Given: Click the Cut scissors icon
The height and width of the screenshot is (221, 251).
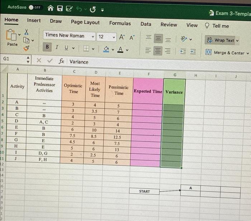Looking at the screenshot, I should pyautogui.click(x=27, y=32).
